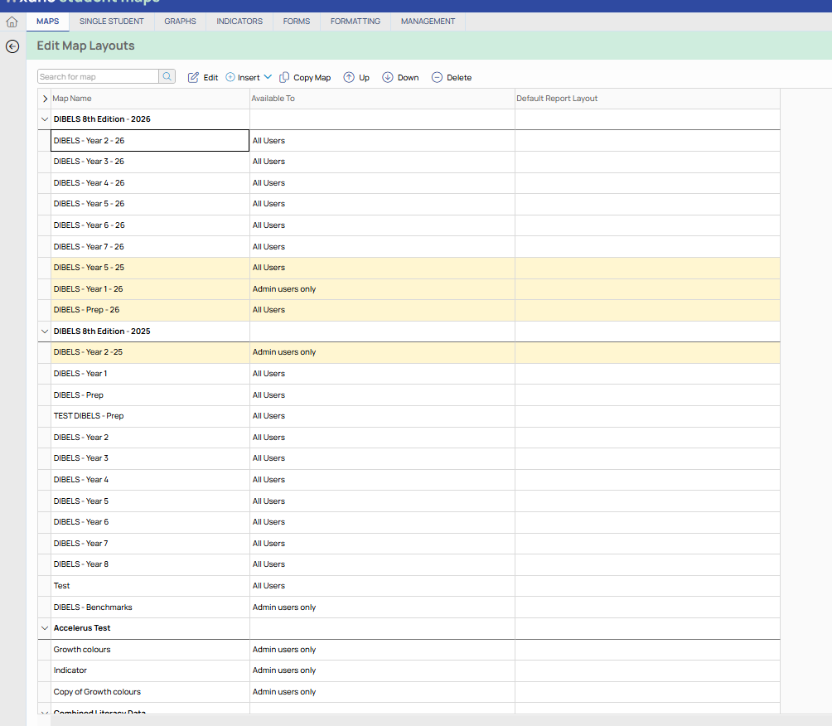The width and height of the screenshot is (832, 726).
Task: Click Admin users only for DIBELS - Year 1 - 26
Action: (284, 289)
